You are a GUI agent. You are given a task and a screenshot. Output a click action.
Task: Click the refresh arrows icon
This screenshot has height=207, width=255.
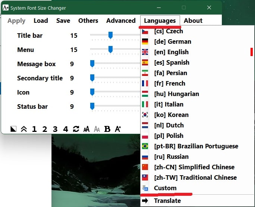pyautogui.click(x=76, y=129)
